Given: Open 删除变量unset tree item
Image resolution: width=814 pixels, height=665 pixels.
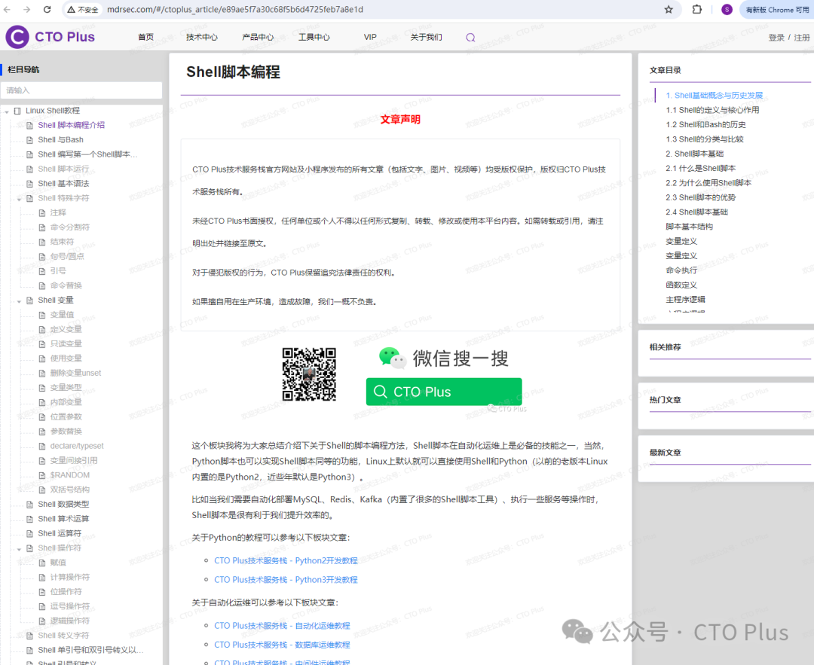Looking at the screenshot, I should tap(75, 373).
